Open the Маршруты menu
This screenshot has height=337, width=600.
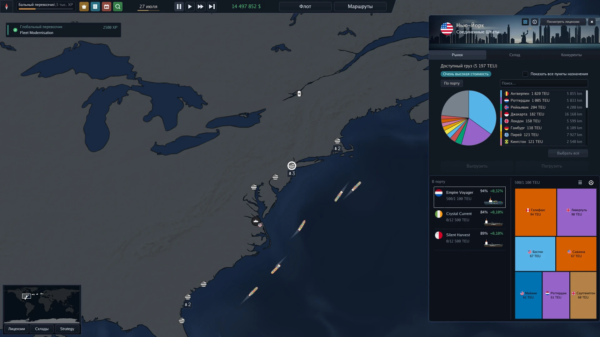(360, 7)
